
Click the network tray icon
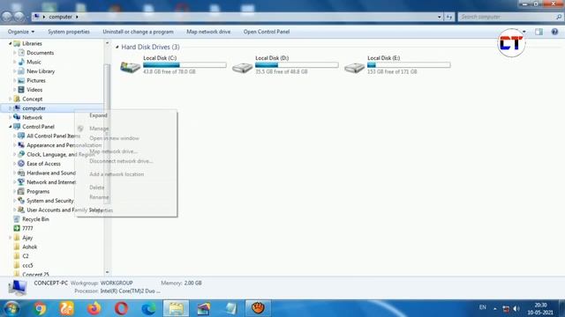pos(506,308)
